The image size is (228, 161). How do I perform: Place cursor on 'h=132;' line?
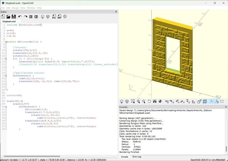11,33
